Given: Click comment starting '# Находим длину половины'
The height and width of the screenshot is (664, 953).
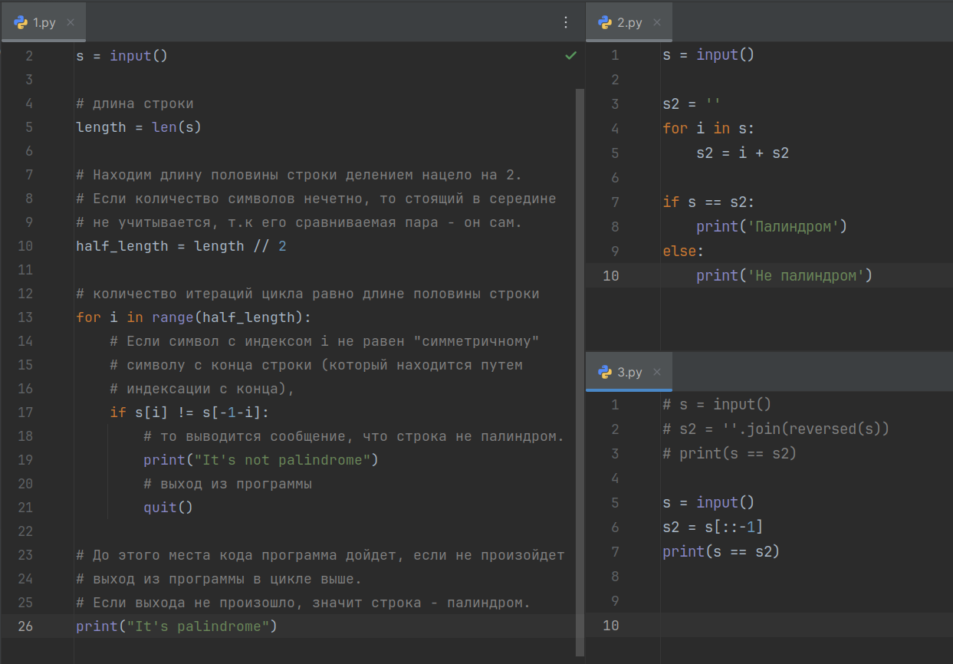Looking at the screenshot, I should [299, 174].
